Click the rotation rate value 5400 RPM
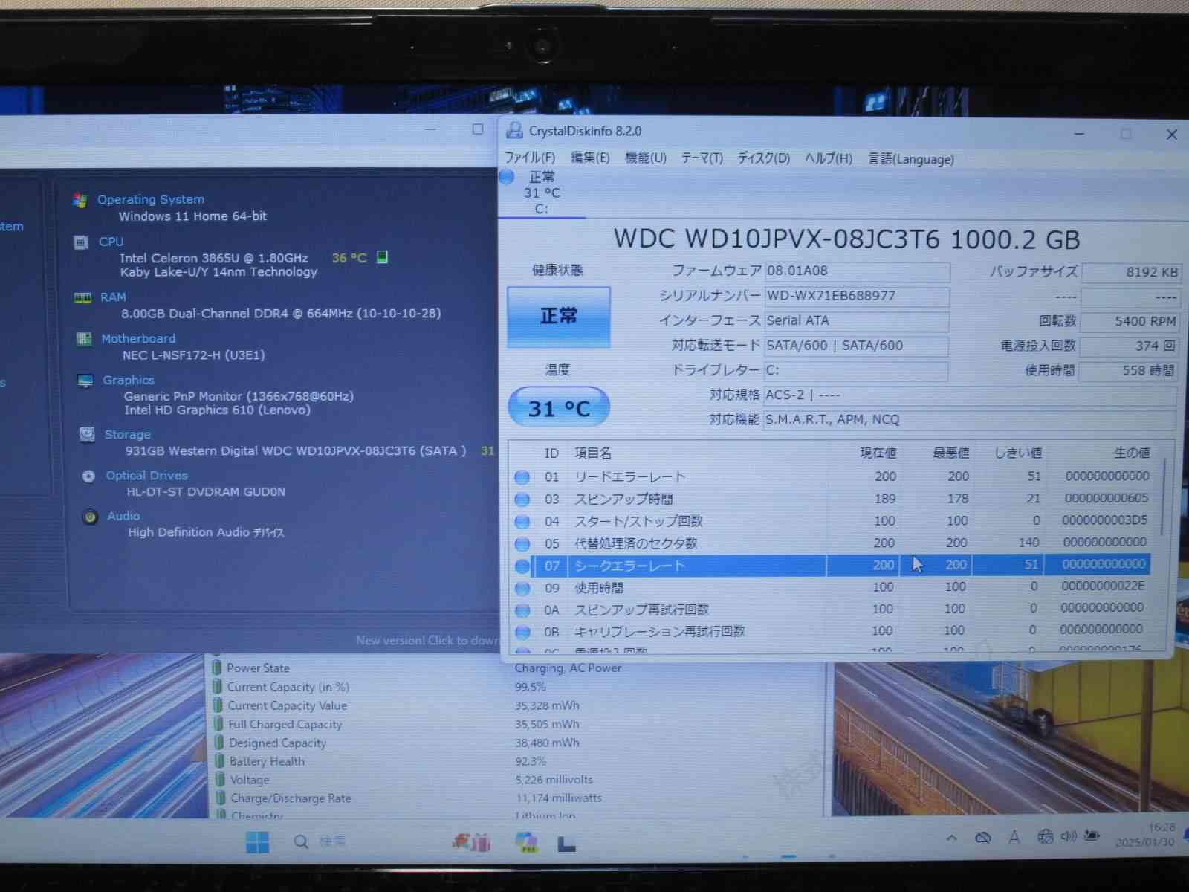 (1130, 321)
